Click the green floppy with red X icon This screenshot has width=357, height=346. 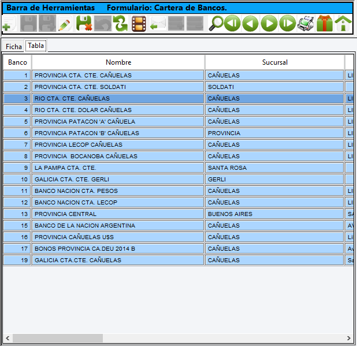[84, 24]
